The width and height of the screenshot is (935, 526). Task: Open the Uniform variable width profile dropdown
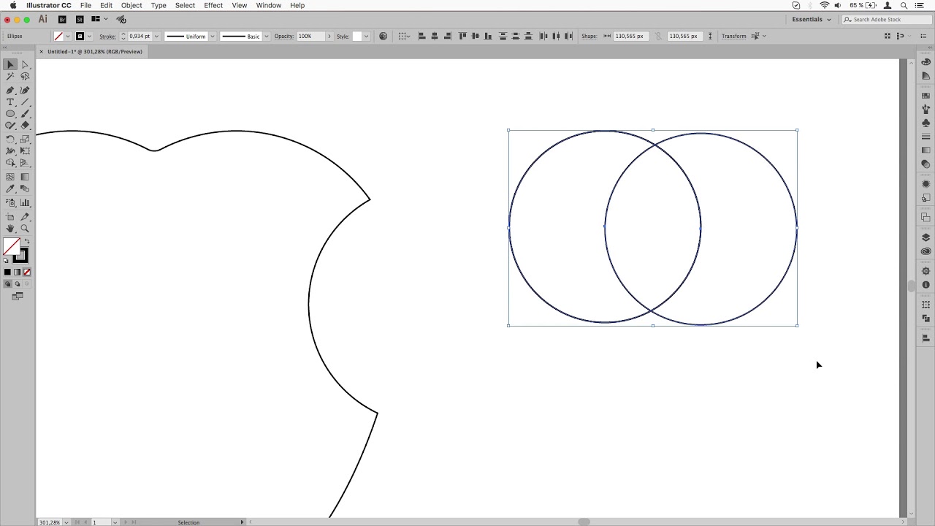pos(212,36)
